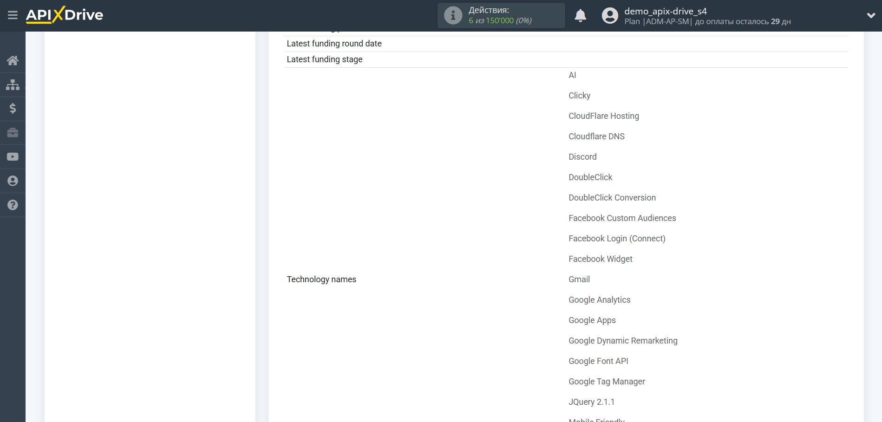Click the Technology names field label
The width and height of the screenshot is (882, 422).
[x=321, y=279]
